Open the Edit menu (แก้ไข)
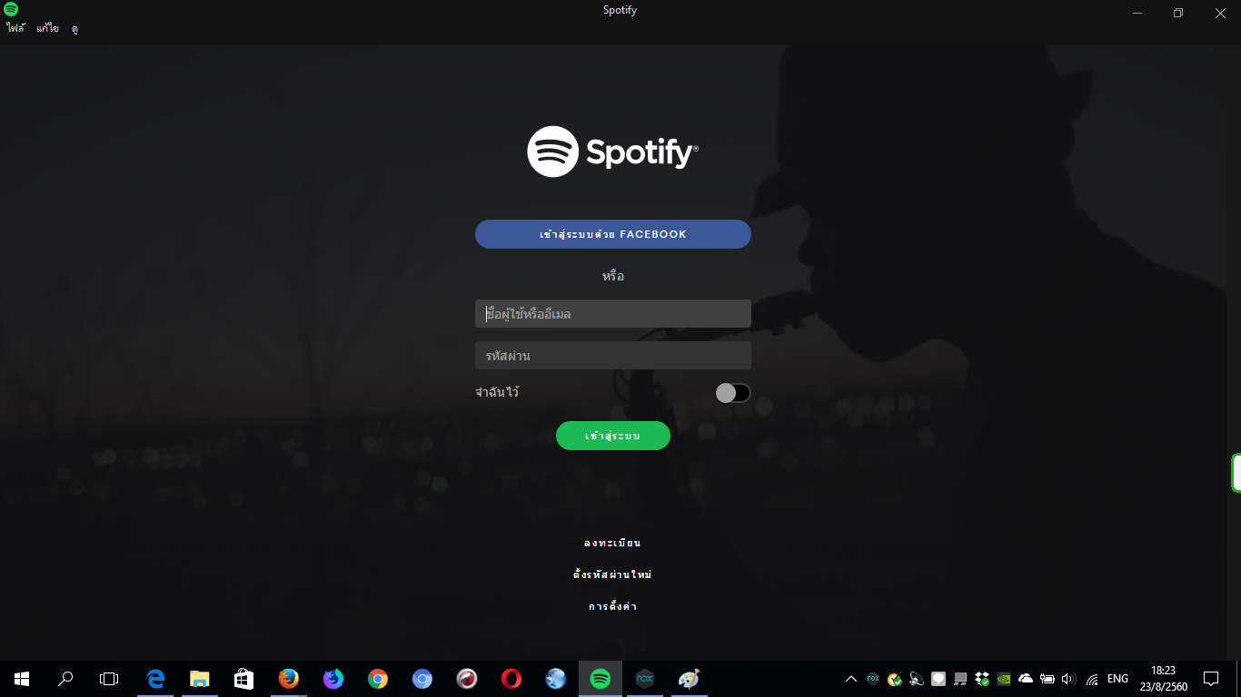1241x697 pixels. click(x=48, y=29)
